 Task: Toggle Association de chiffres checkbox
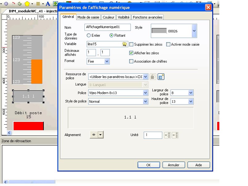tap(131, 61)
